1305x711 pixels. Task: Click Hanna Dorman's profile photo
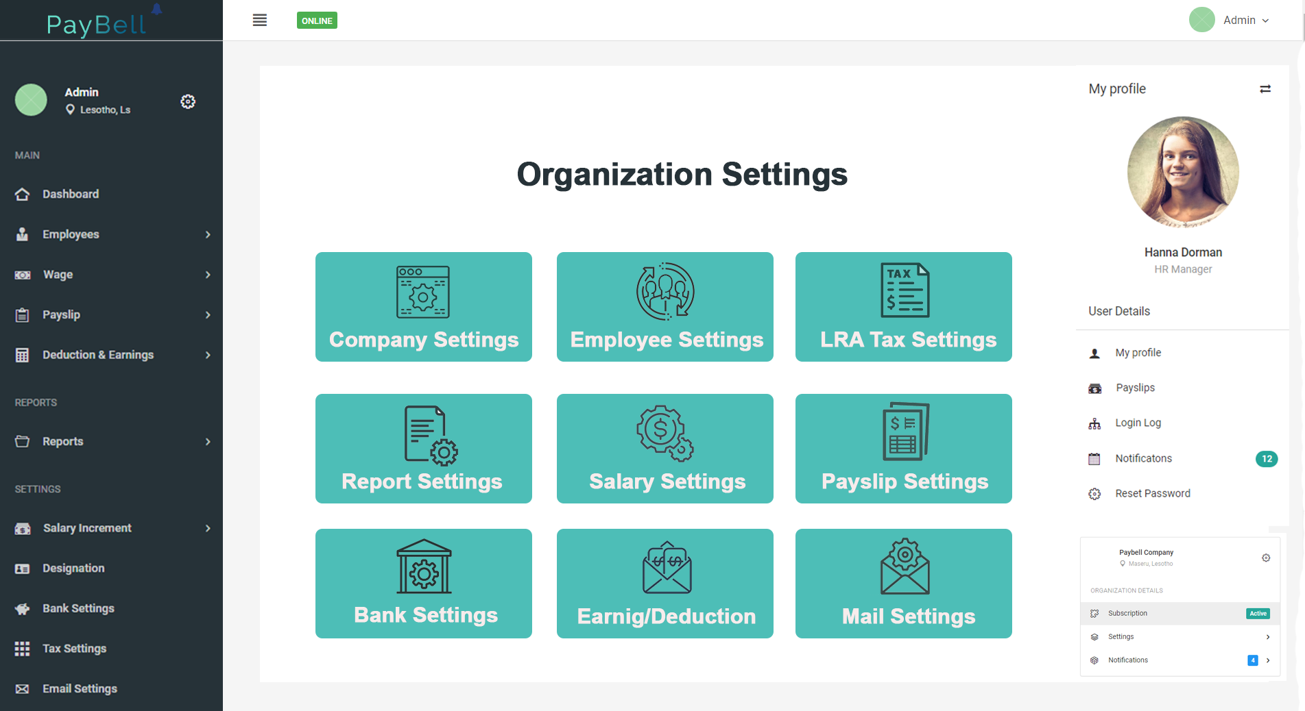1183,172
